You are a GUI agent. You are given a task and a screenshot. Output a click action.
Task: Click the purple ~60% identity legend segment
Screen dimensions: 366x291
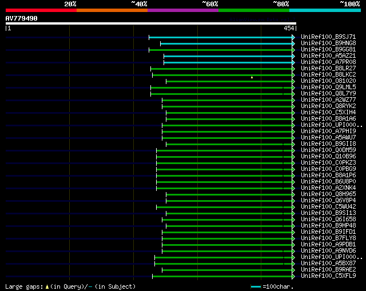[x=183, y=10]
